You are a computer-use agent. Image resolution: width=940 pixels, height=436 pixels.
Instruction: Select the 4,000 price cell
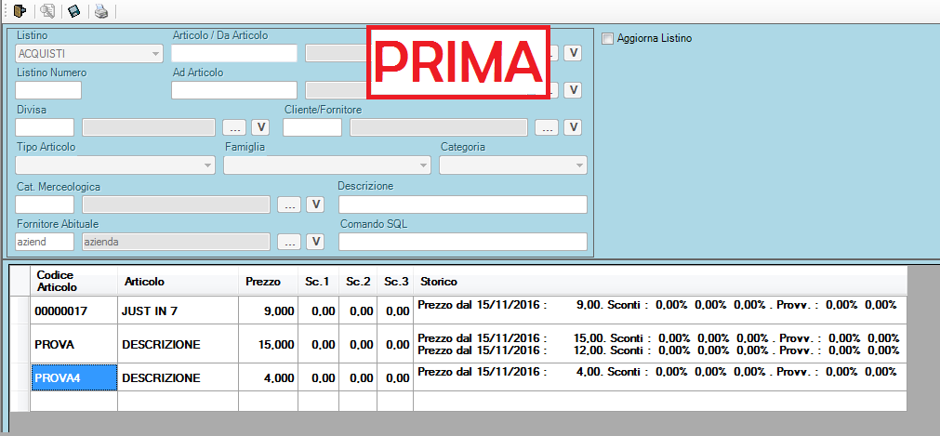point(268,377)
